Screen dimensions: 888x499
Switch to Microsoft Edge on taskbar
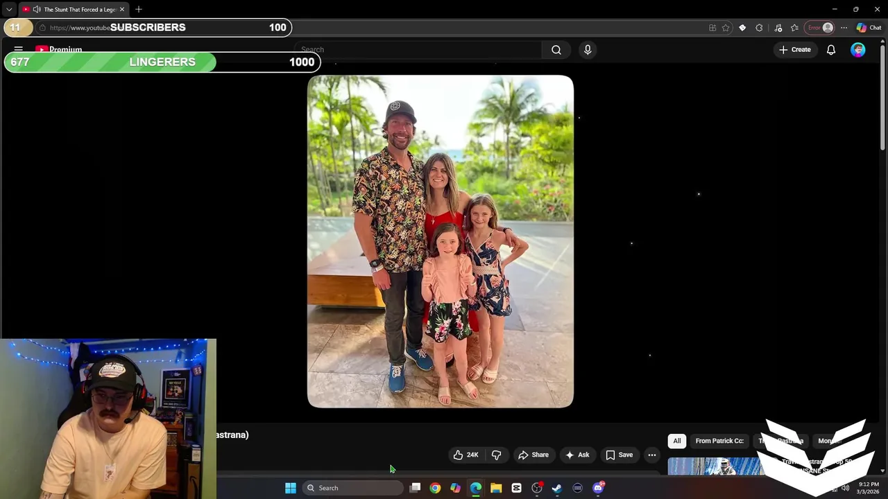476,488
